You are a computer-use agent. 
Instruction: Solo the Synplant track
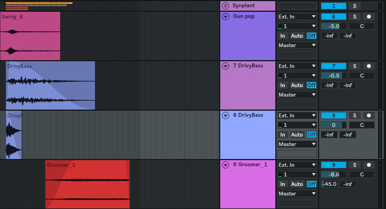click(355, 6)
